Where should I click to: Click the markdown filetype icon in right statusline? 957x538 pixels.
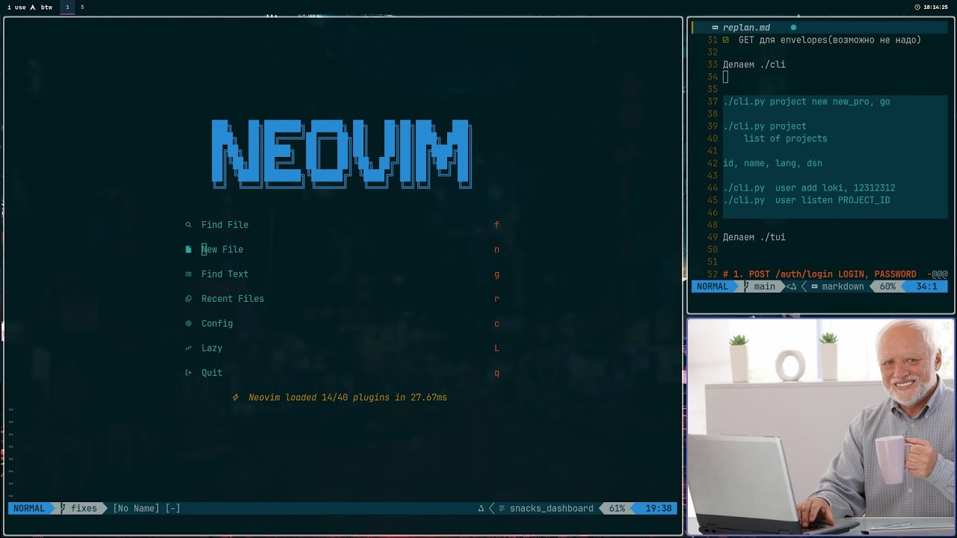pyautogui.click(x=814, y=286)
